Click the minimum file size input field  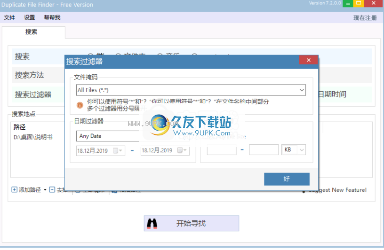(222, 150)
